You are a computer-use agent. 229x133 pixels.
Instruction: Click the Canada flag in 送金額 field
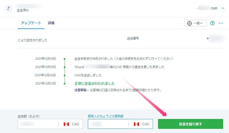66,124
